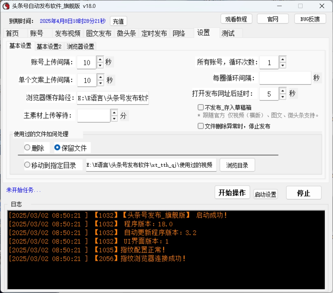Choose 移动到指定目录 radio option
Image resolution: width=333 pixels, height=293 pixels.
[x=27, y=165]
